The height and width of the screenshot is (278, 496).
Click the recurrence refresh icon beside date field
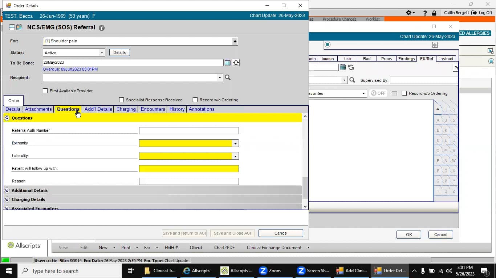[x=236, y=63]
